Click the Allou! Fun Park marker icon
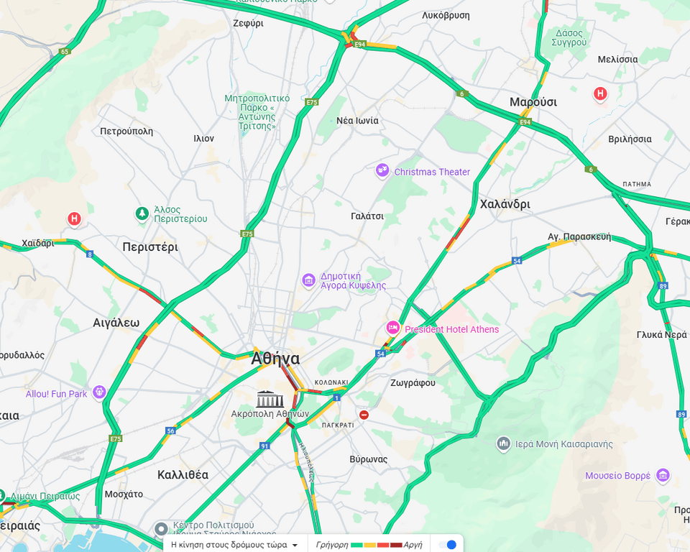The image size is (690, 552). click(99, 392)
